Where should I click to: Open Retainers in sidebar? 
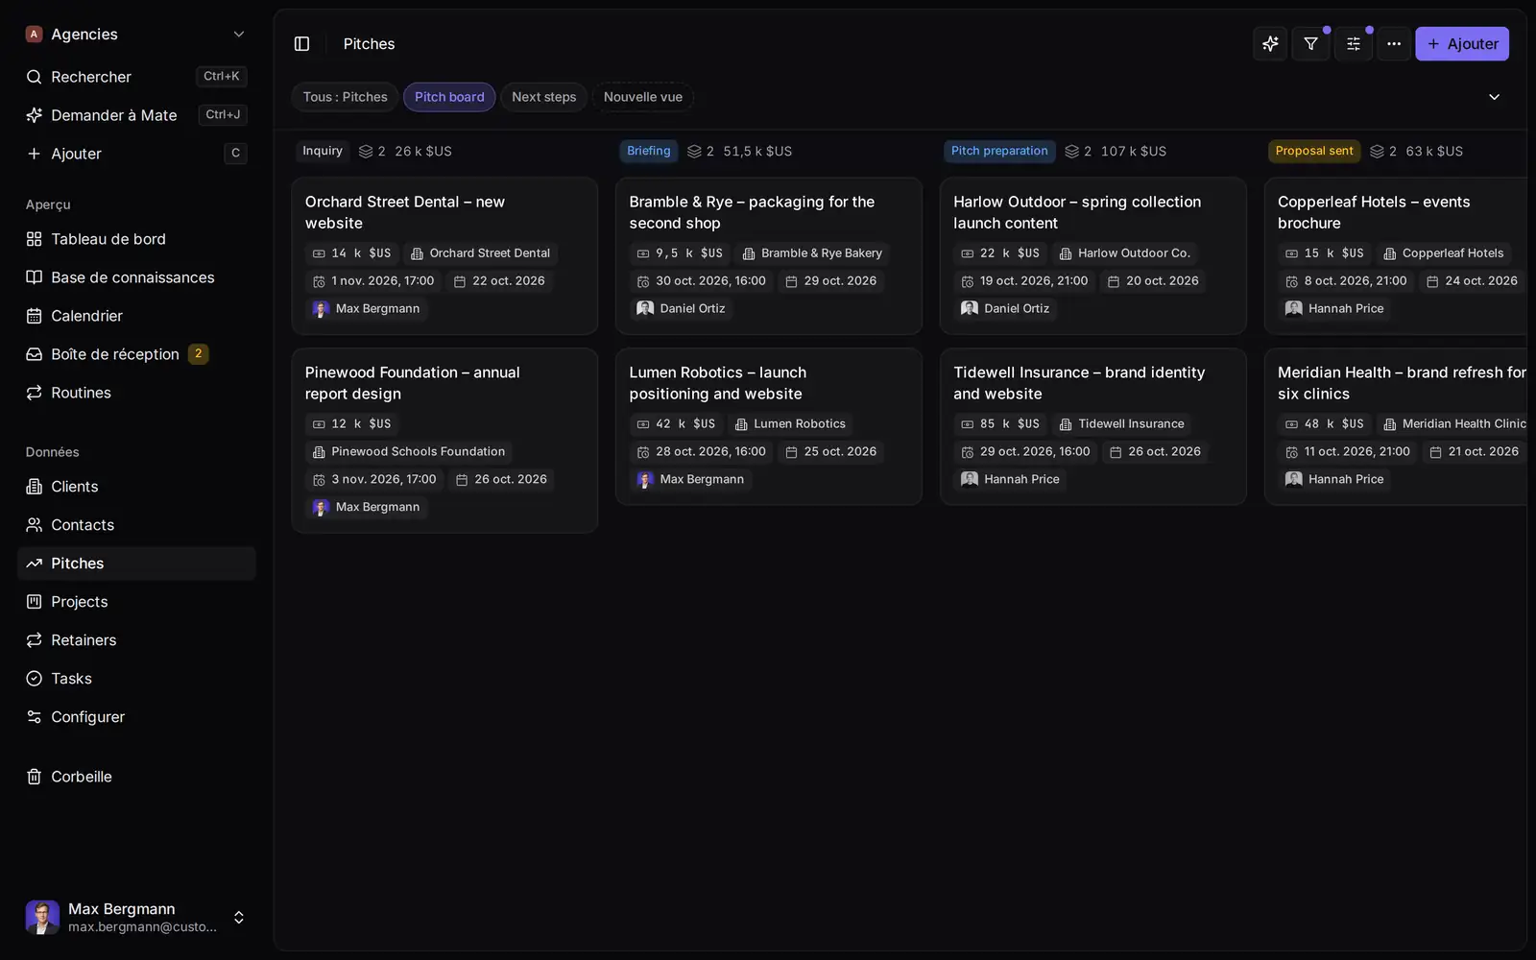click(136, 640)
